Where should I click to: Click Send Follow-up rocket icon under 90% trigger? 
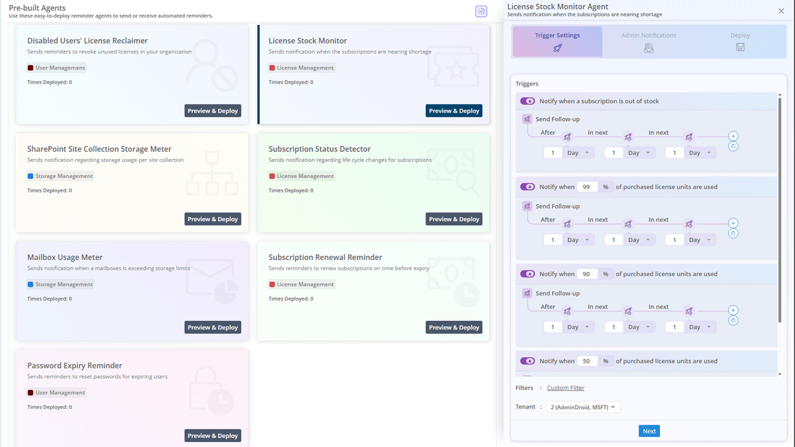[527, 293]
